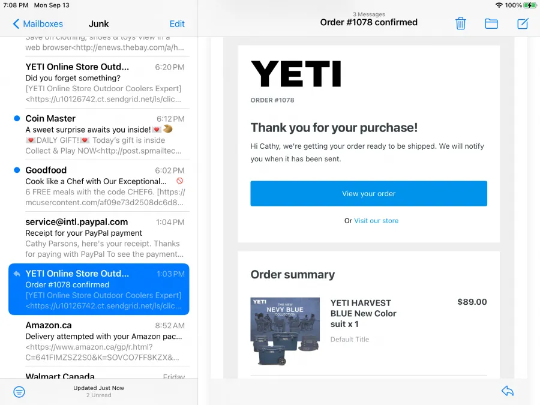
Task: Open the PayPal receipt email
Action: [99, 238]
